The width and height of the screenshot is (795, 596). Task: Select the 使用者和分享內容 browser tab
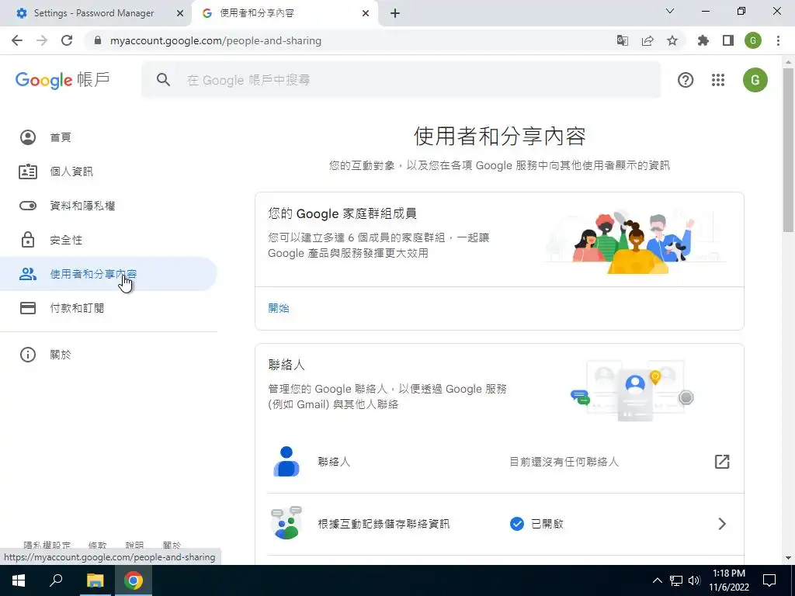pyautogui.click(x=284, y=13)
